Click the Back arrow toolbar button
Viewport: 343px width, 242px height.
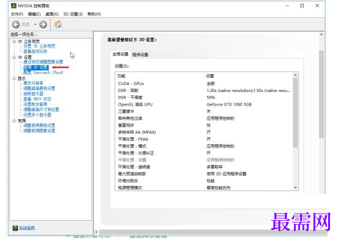pyautogui.click(x=16, y=24)
